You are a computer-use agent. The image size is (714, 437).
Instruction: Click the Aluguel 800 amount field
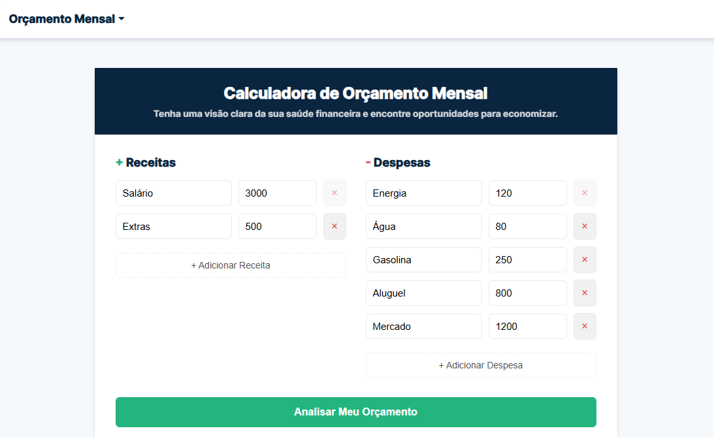pyautogui.click(x=527, y=293)
